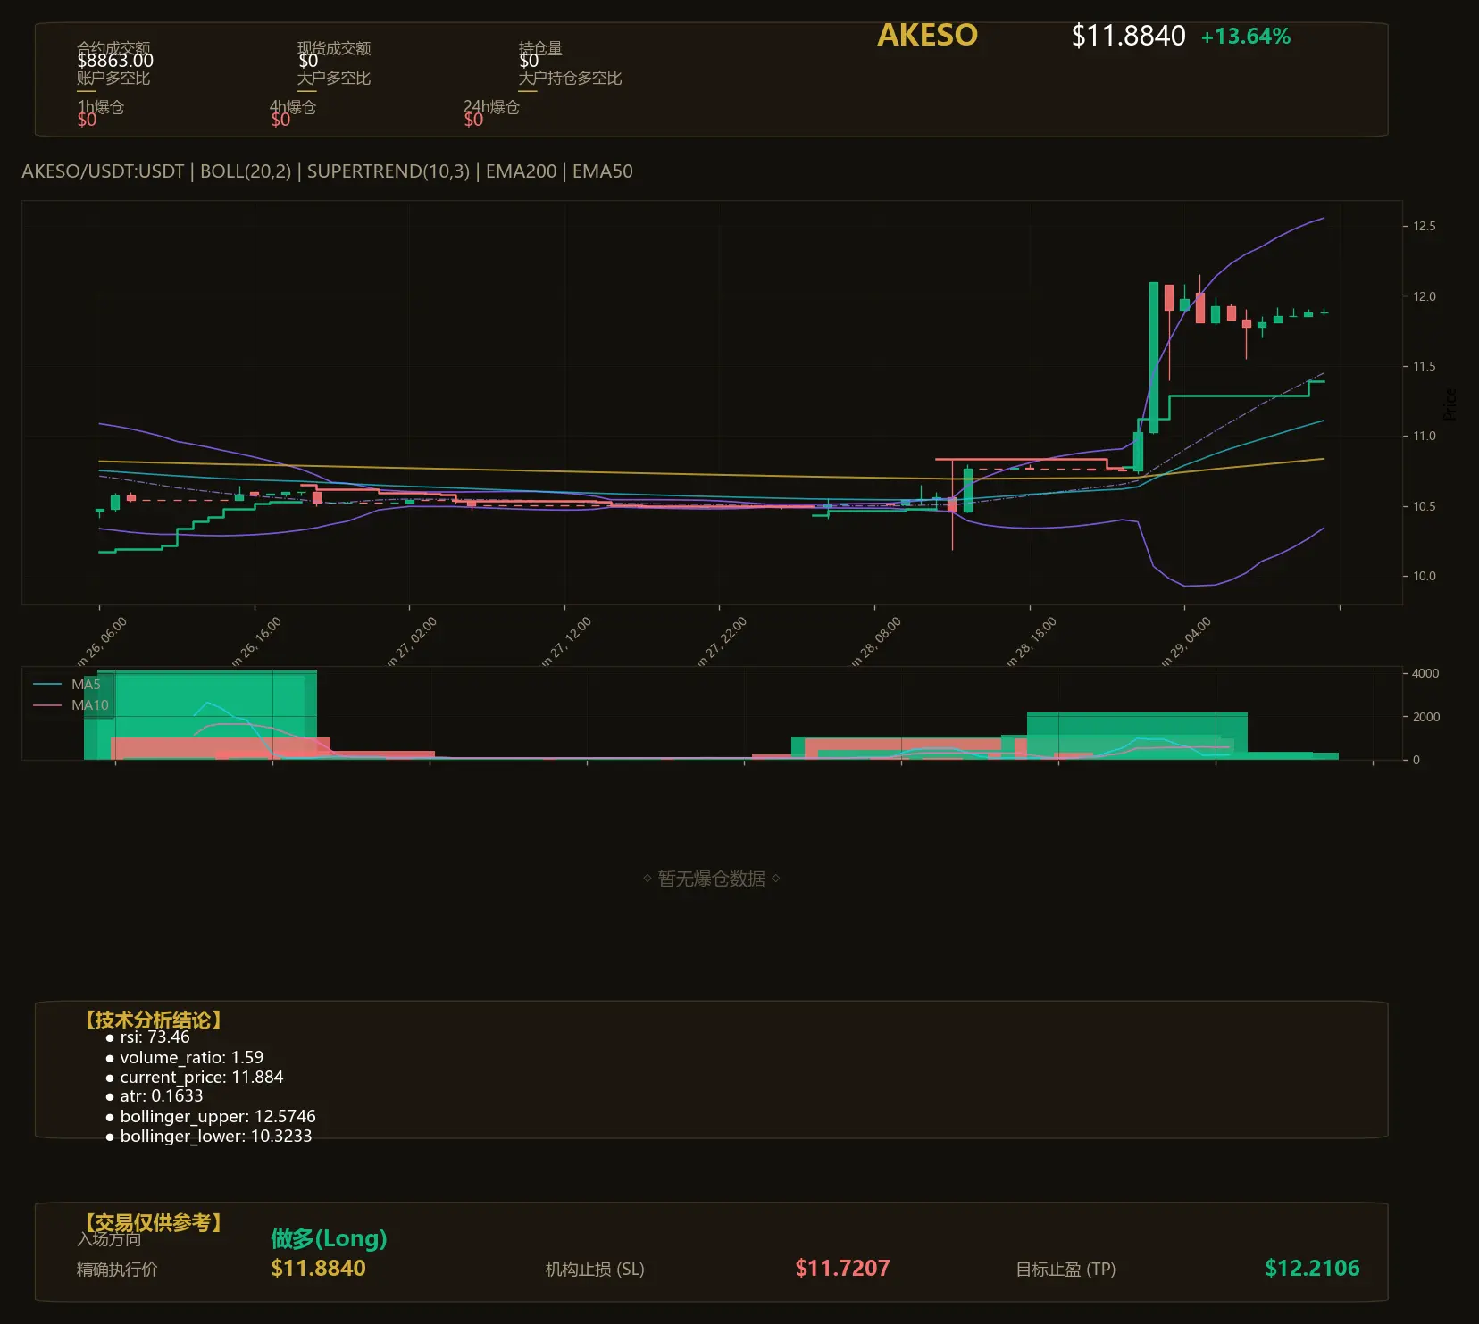This screenshot has width=1479, height=1324.
Task: Click the atr: 0.1633 line
Action: (155, 1096)
